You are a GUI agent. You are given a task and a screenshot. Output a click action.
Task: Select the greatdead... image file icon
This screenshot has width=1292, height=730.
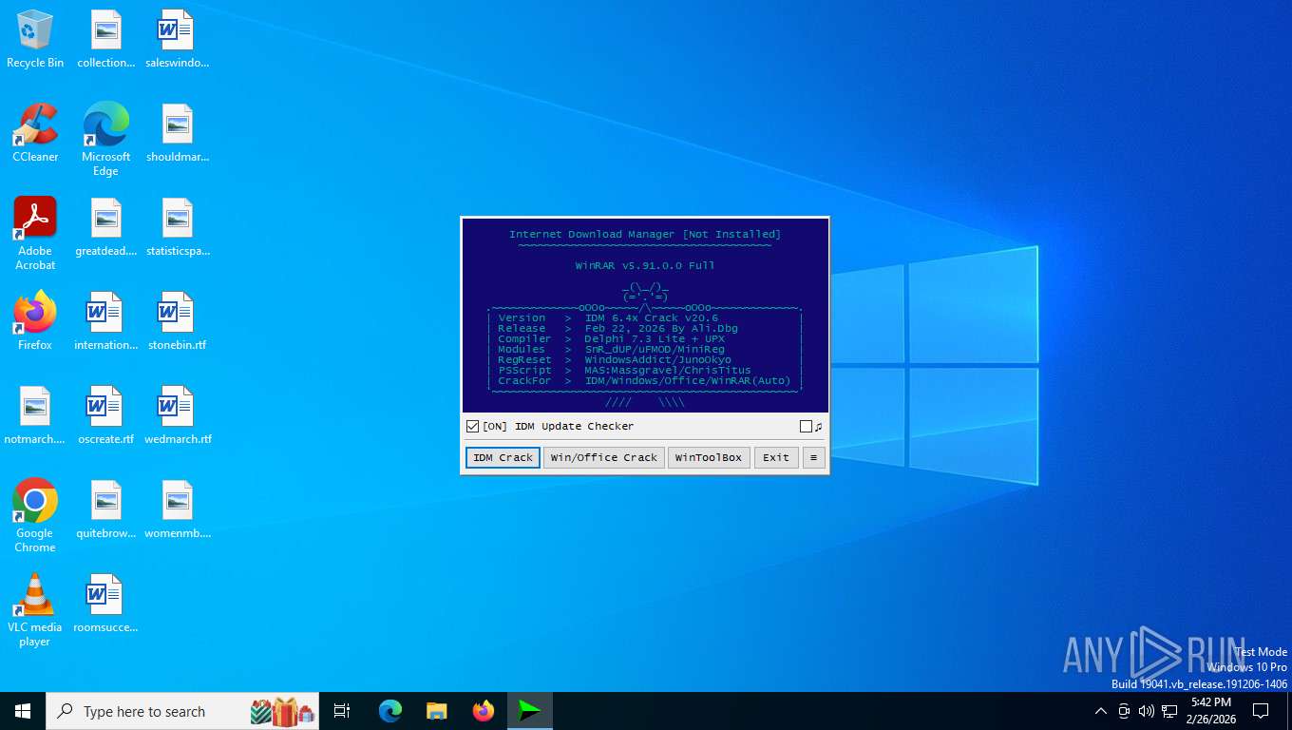(106, 228)
